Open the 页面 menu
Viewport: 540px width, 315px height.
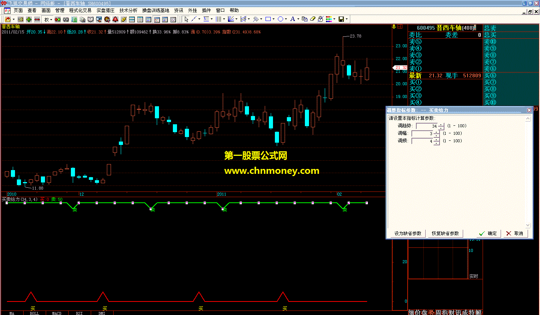(18, 11)
